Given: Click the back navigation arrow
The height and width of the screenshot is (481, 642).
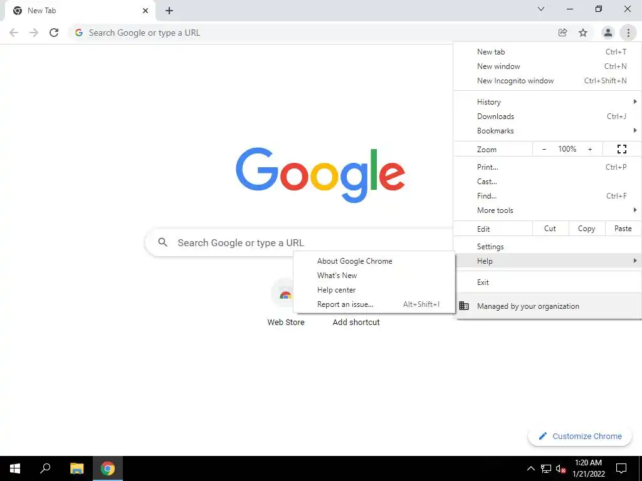Looking at the screenshot, I should pyautogui.click(x=14, y=33).
